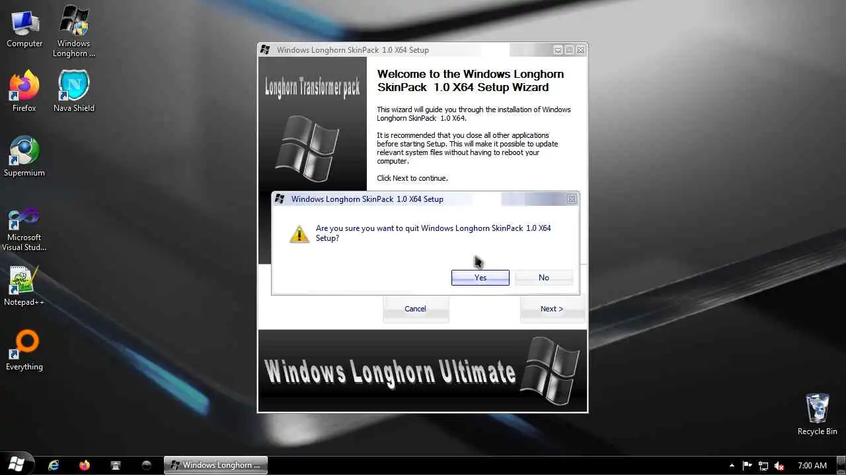Open Everything search shortcut
This screenshot has height=475, width=846.
point(24,351)
